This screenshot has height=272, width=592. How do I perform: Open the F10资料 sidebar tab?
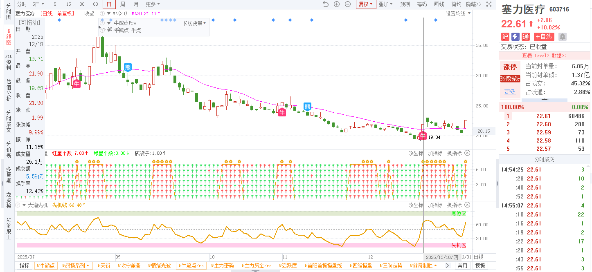pyautogui.click(x=9, y=62)
